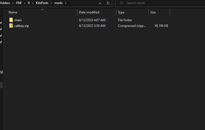
Task: Expand the chevron after folders breadcrumb
Action: tap(13, 3)
